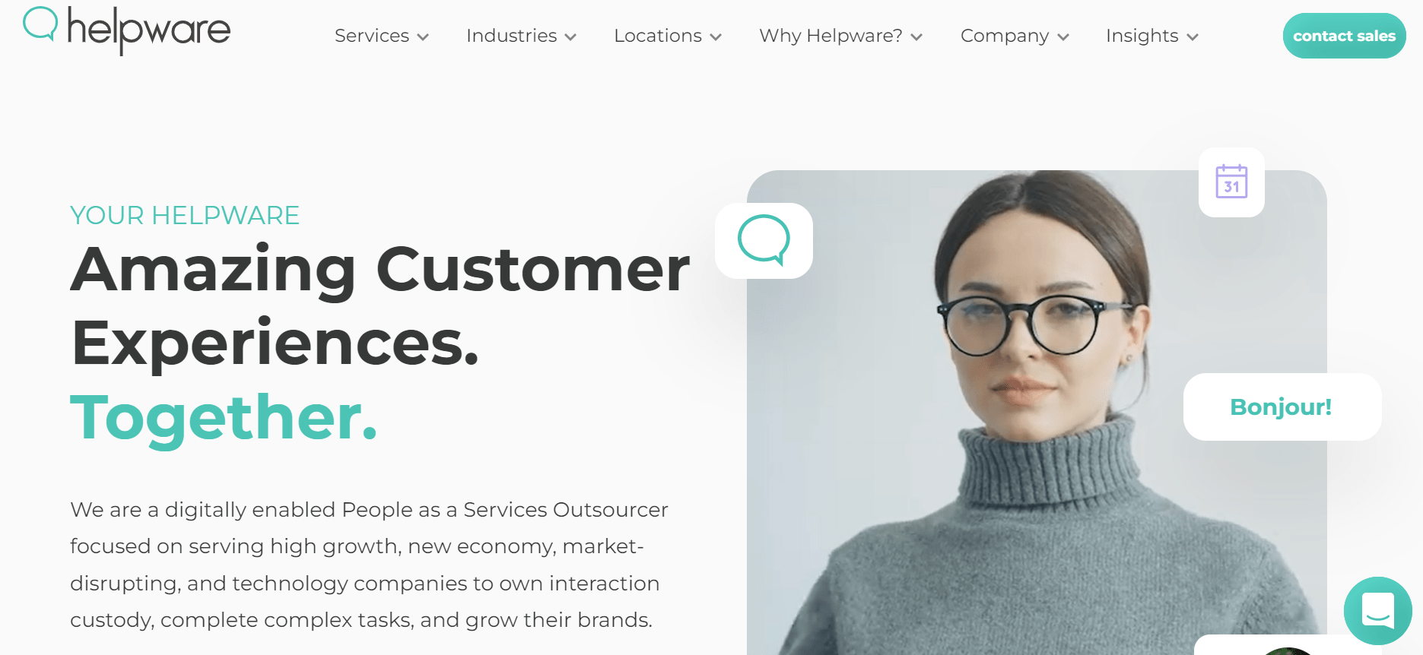Expand the Insights chevron arrow

tap(1193, 37)
